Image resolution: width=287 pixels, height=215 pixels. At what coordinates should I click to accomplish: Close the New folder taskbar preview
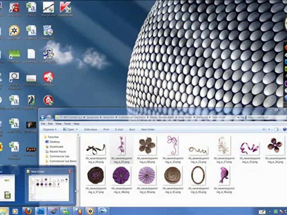pos(70,171)
